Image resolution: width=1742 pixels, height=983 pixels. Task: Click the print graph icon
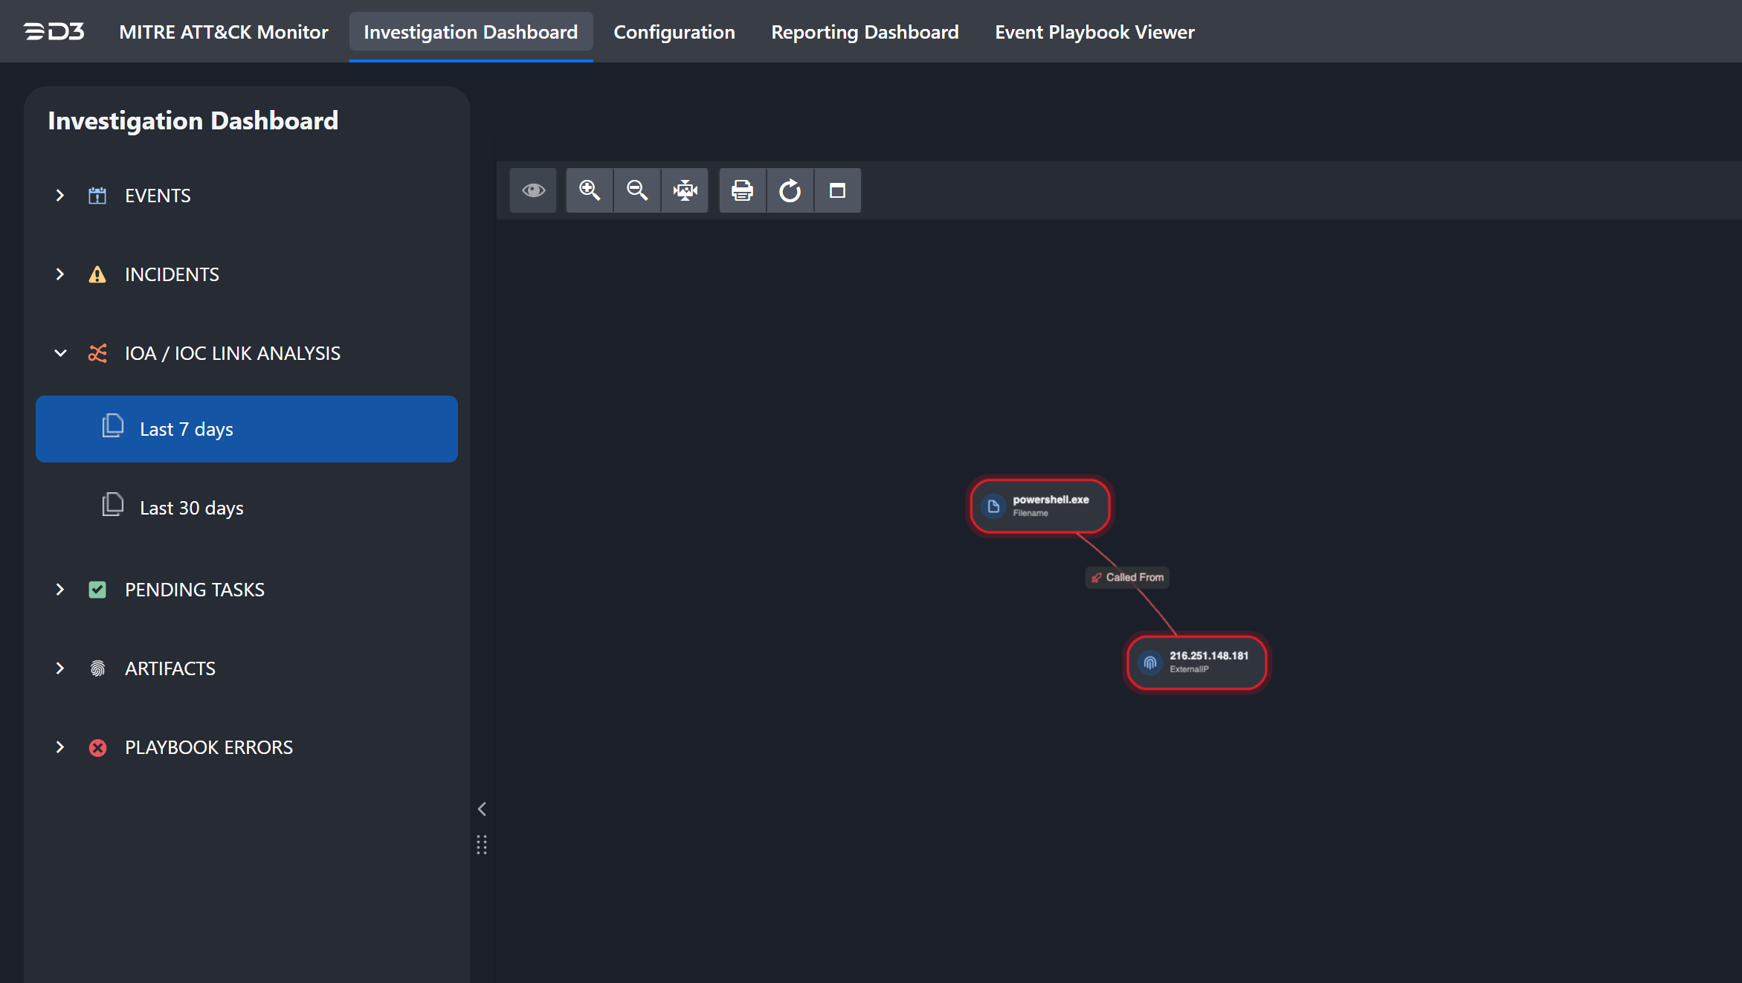pyautogui.click(x=742, y=190)
